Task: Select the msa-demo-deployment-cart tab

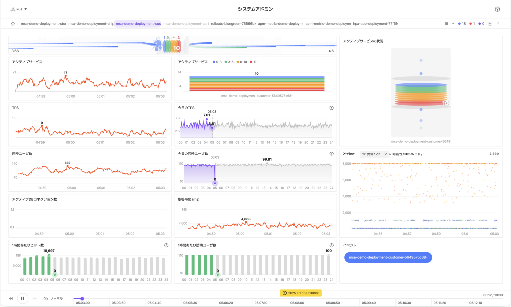Action: 186,24
